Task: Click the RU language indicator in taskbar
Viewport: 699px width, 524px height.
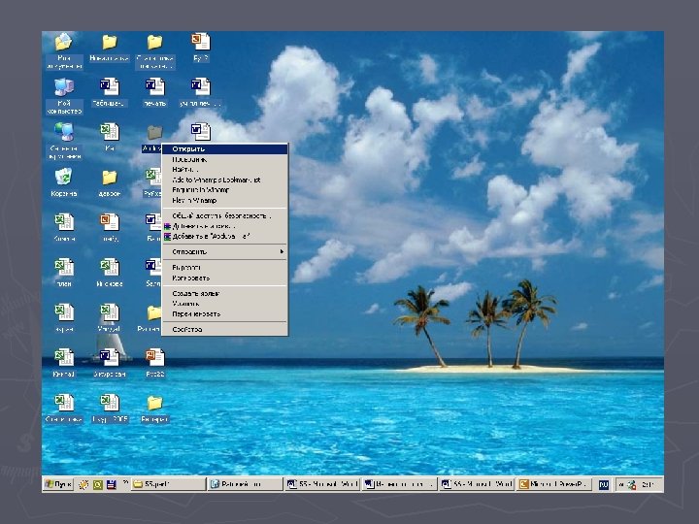Action: pyautogui.click(x=603, y=483)
